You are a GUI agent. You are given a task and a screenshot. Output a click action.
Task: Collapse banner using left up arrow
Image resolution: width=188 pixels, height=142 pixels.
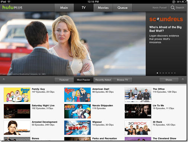pos(4,79)
